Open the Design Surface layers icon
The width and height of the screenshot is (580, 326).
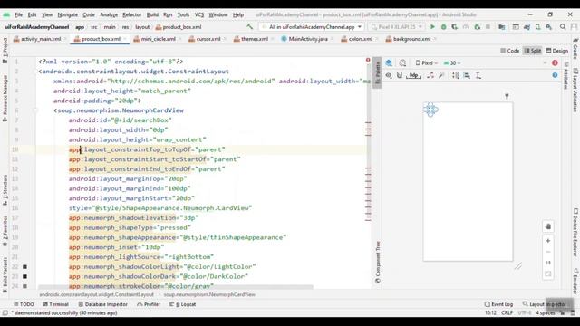click(x=389, y=63)
